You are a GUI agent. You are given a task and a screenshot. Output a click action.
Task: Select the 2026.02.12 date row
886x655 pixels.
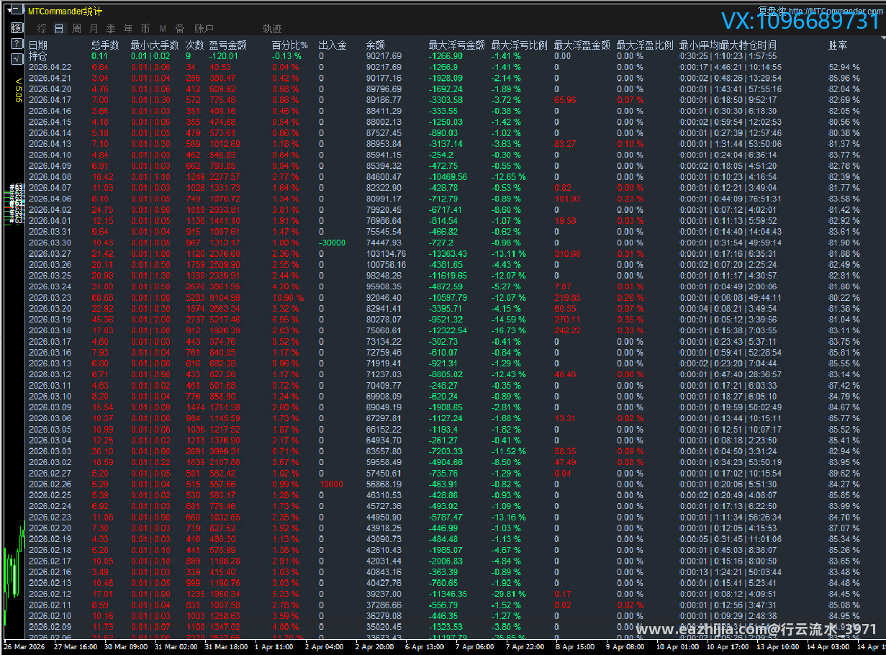pyautogui.click(x=50, y=594)
